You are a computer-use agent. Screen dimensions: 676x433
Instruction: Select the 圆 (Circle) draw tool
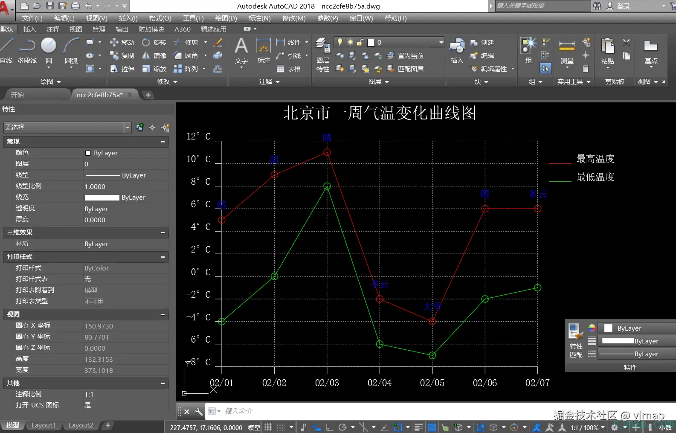(48, 50)
